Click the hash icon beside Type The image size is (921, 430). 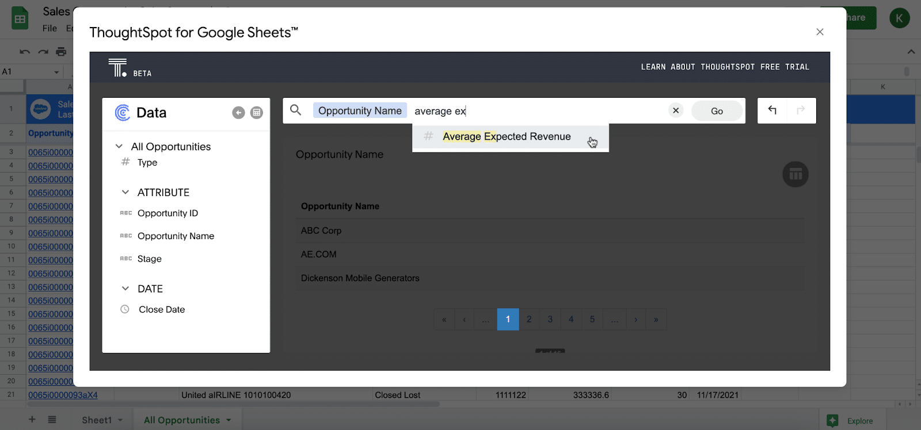(x=125, y=162)
